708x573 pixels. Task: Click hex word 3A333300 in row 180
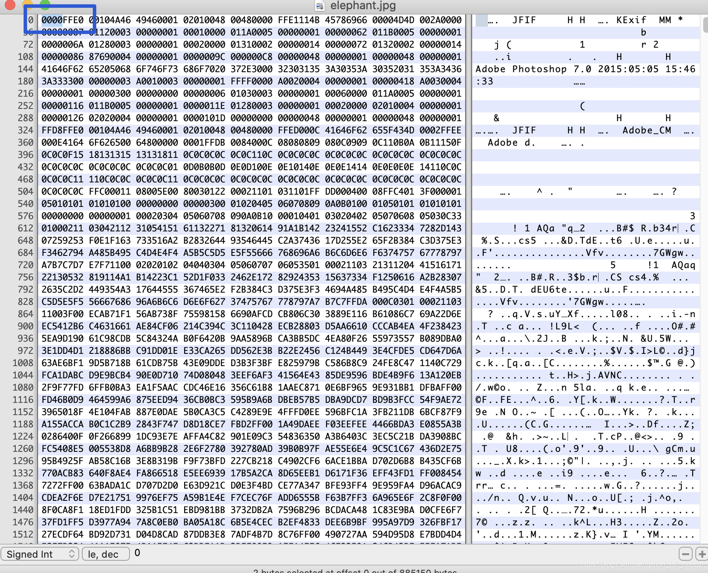62,81
